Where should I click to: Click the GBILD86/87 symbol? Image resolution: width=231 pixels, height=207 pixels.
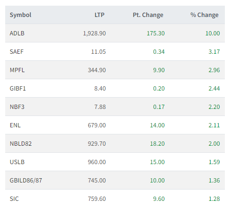click(26, 181)
